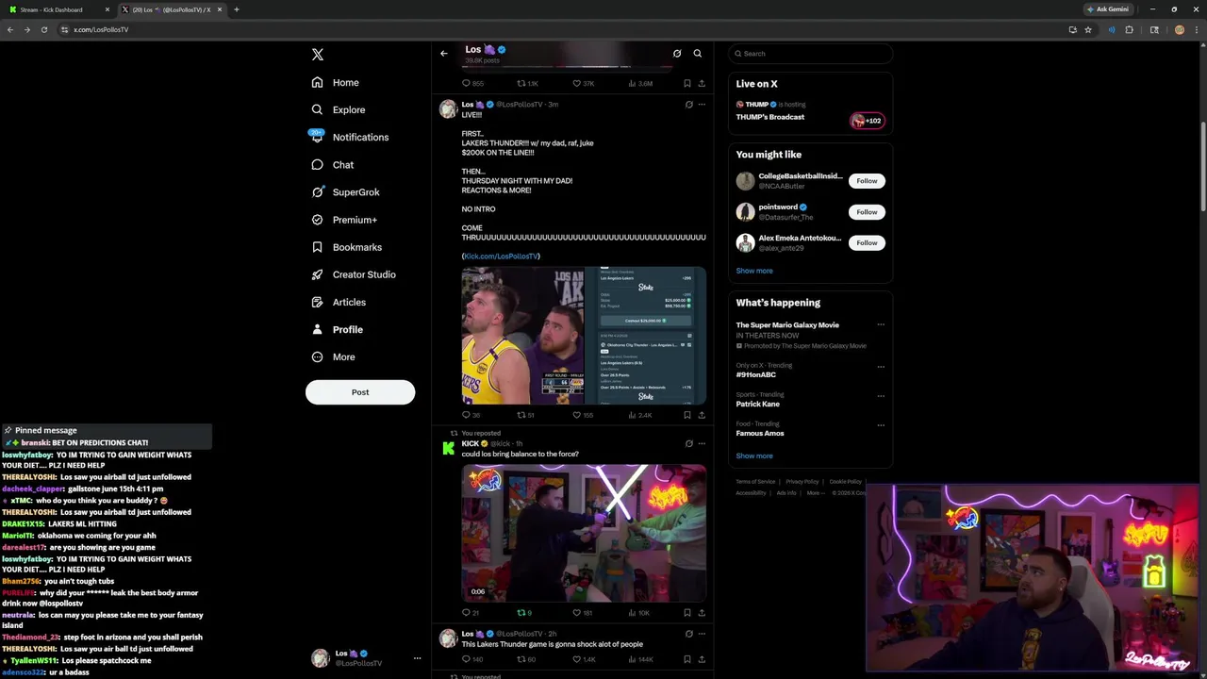This screenshot has height=679, width=1207.
Task: Open Notifications in the sidebar
Action: pyautogui.click(x=350, y=137)
